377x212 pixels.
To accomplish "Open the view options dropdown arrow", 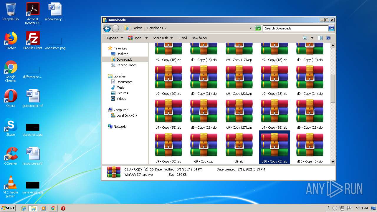I will coord(312,38).
